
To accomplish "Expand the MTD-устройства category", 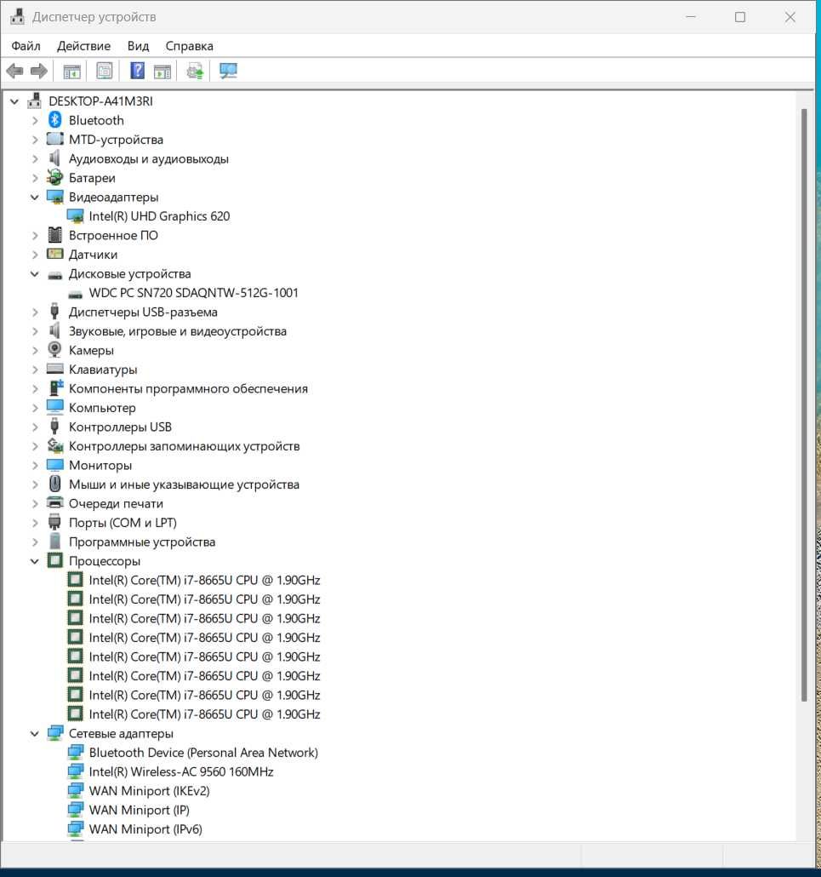I will (x=35, y=140).
